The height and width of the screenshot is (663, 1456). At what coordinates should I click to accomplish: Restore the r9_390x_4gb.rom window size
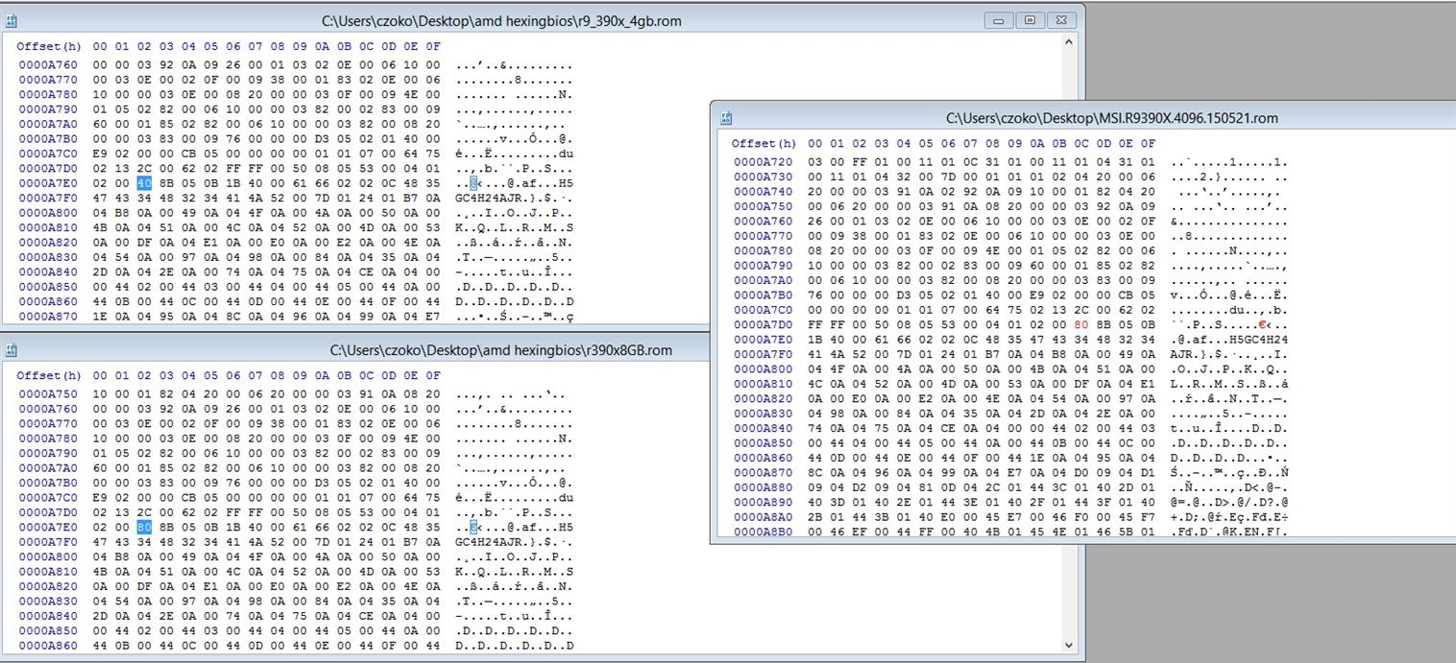tap(1030, 20)
